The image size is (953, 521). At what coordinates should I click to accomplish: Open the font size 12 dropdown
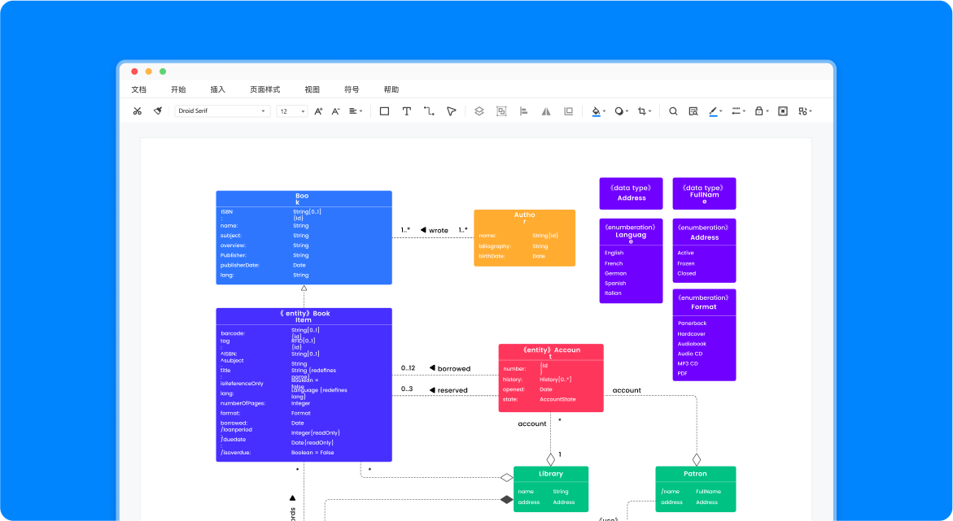(x=291, y=111)
